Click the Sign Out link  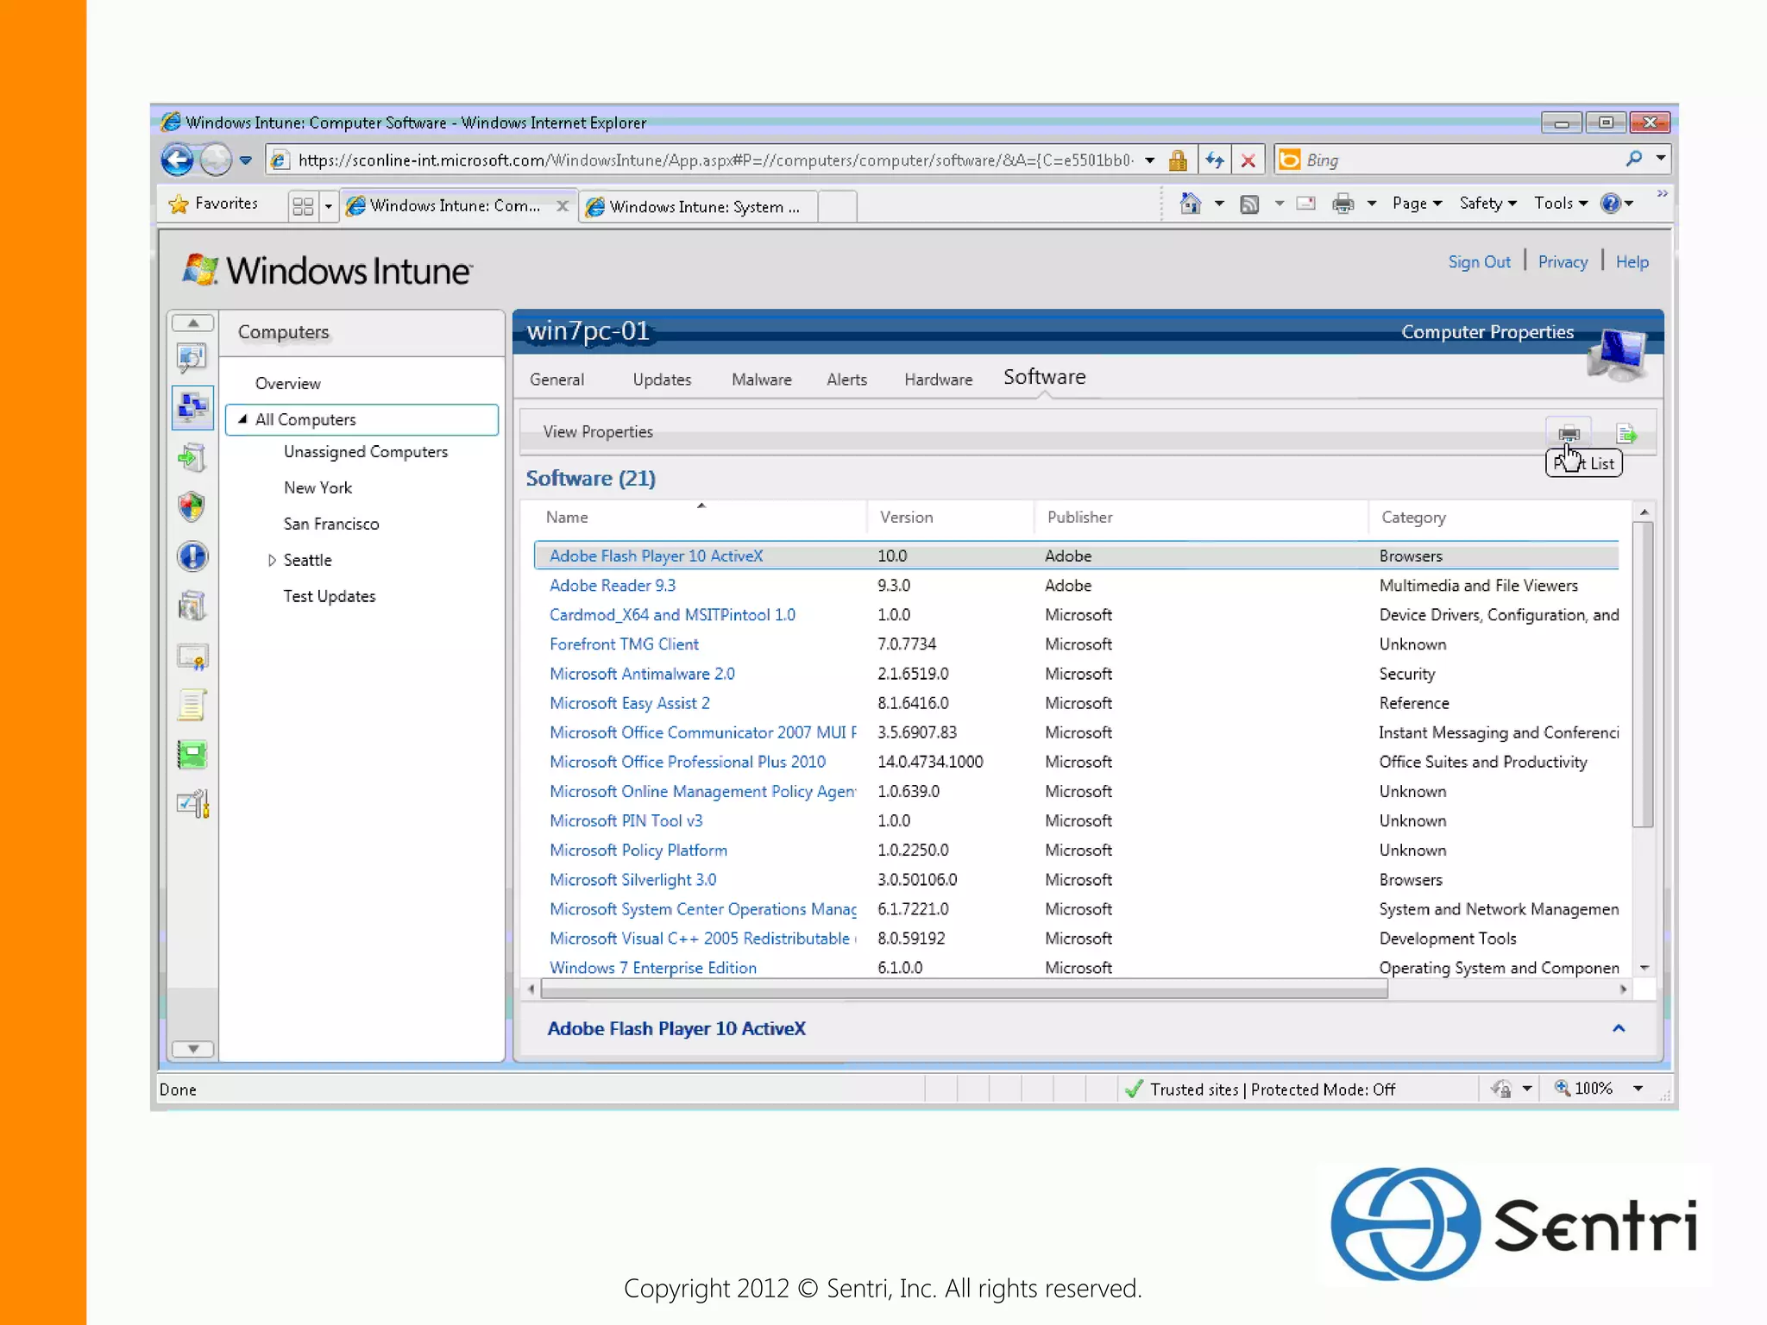pyautogui.click(x=1479, y=262)
